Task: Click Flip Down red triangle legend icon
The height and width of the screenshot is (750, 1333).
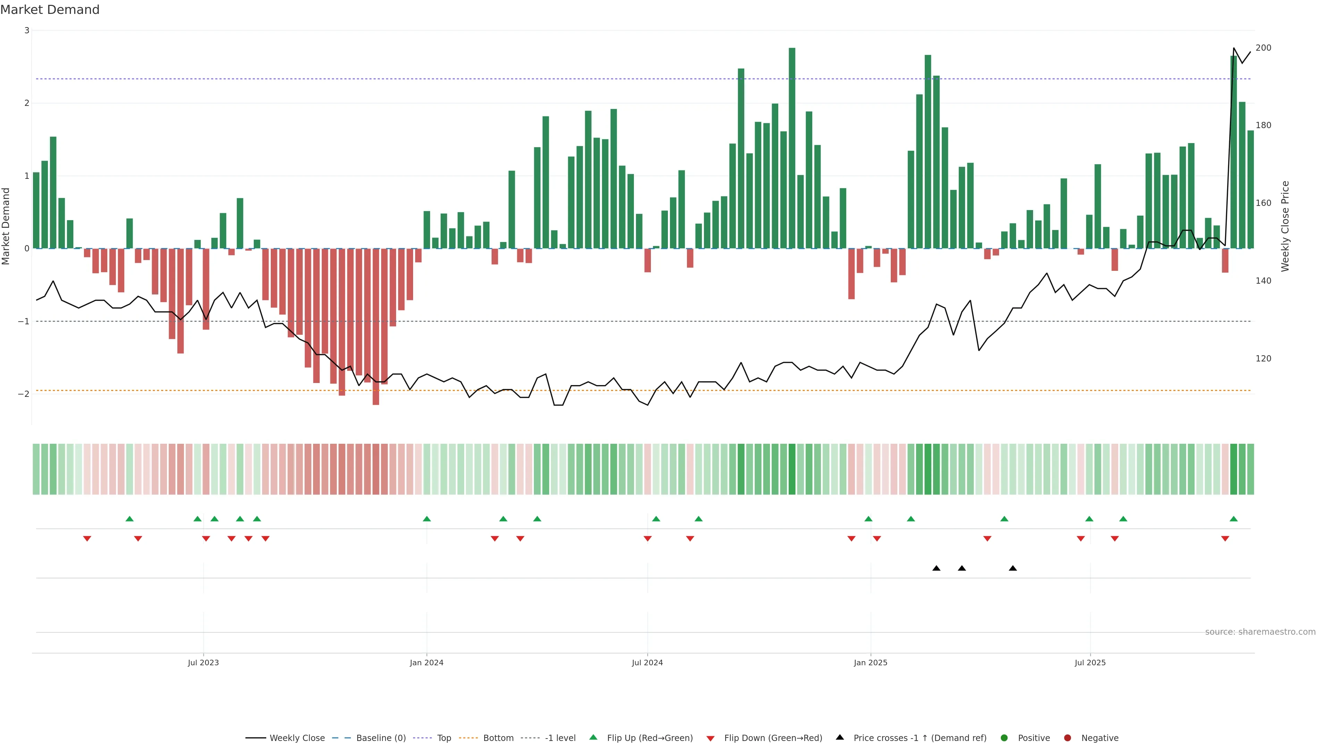Action: click(x=711, y=739)
